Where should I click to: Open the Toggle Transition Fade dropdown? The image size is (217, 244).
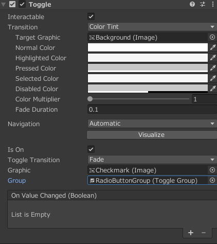coord(152,160)
